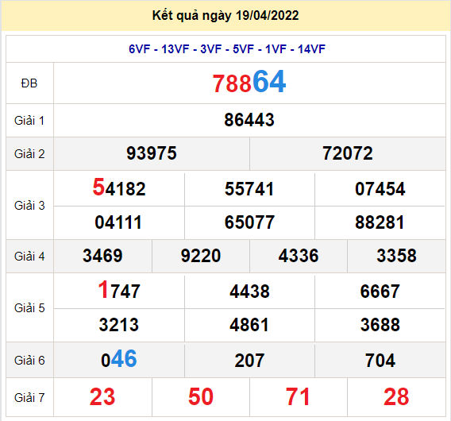This screenshot has width=451, height=421.
Task: Select fifth prize number 4438
Action: tap(249, 292)
